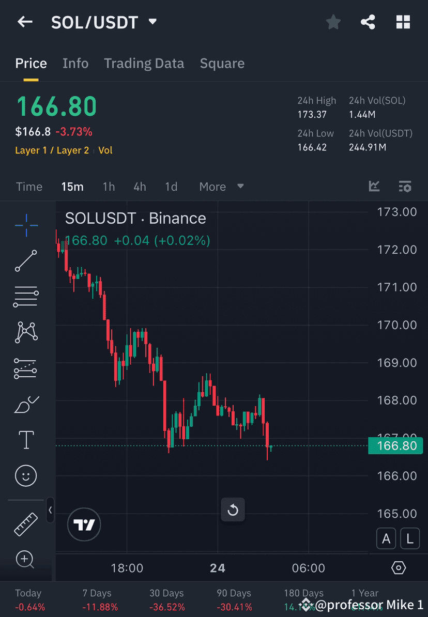This screenshot has height=617, width=428.
Task: Toggle SOL/USDT as a favorite star
Action: point(333,22)
